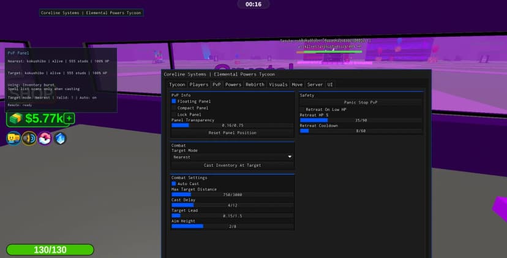Change the Cast Delay slider
The width and height of the screenshot is (507, 258).
232,205
